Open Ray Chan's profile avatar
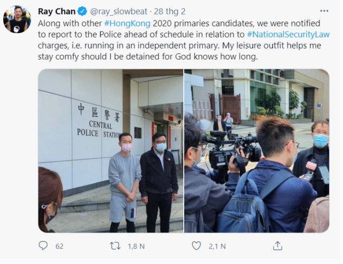The height and width of the screenshot is (264, 343). [x=17, y=19]
